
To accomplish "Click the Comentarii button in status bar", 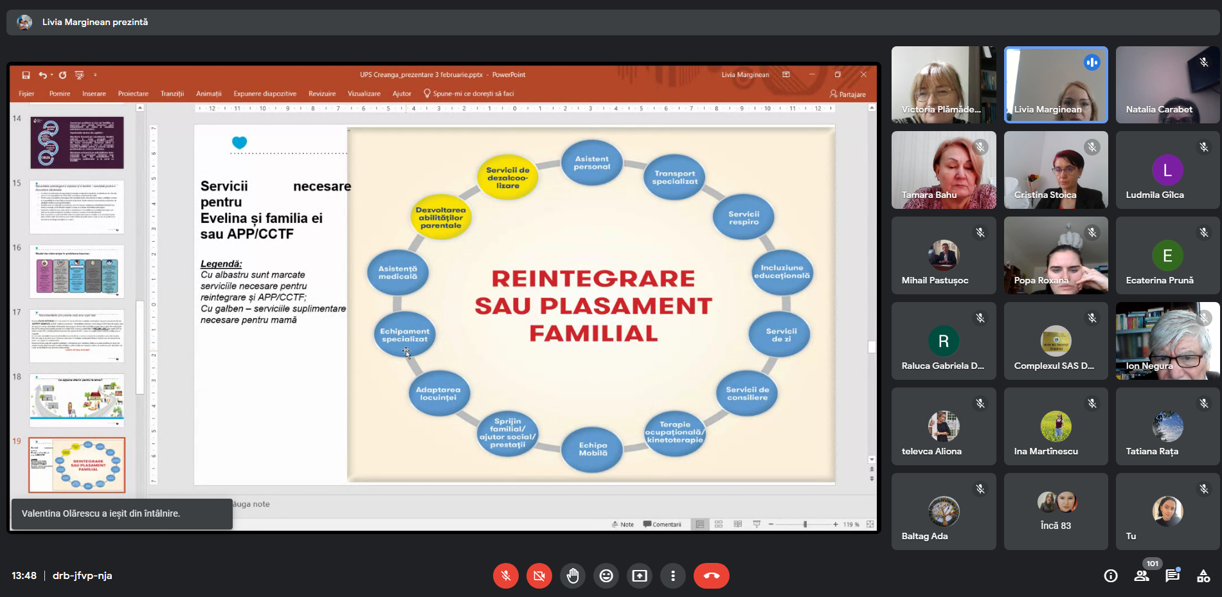I will point(662,524).
